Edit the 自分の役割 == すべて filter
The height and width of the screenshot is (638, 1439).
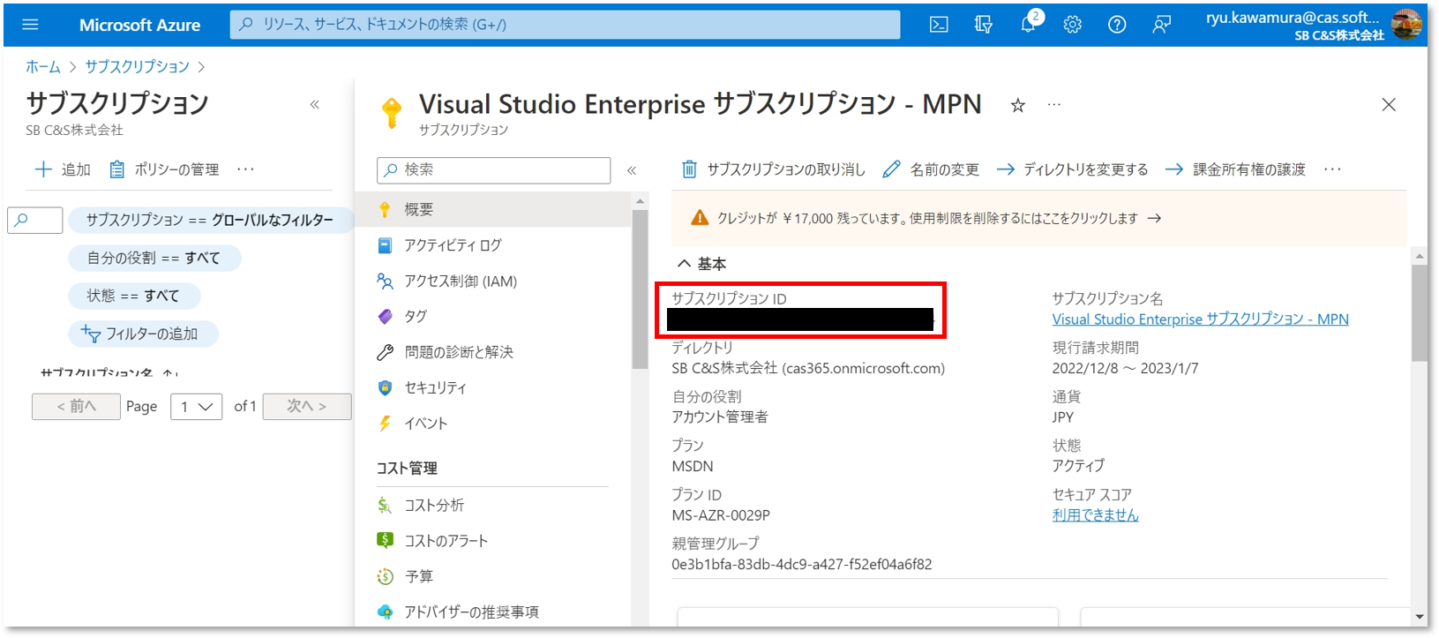point(154,258)
